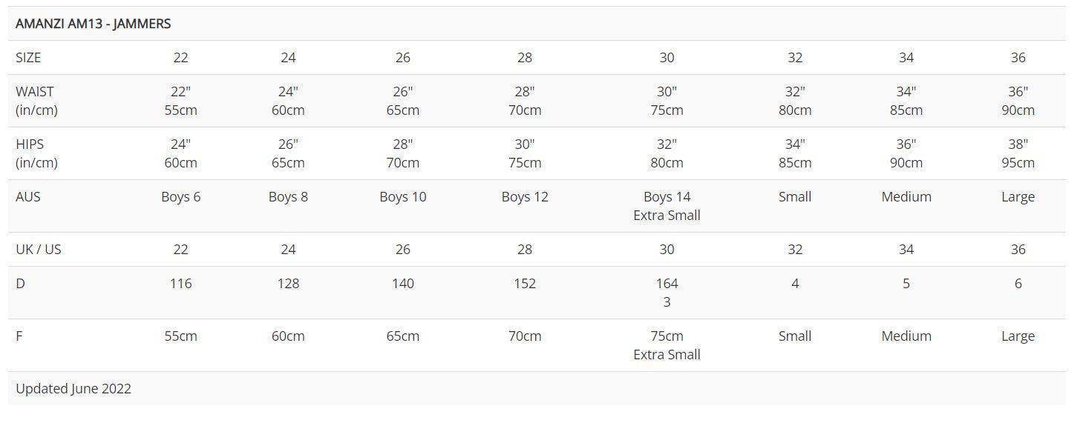Select the WAIST (in/cm) row label
1080x423 pixels.
point(36,101)
